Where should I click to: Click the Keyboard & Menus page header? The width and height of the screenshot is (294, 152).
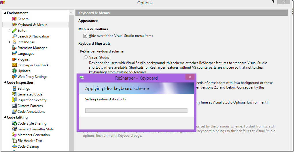tap(181, 13)
